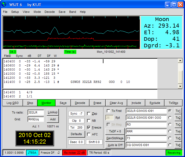Viewport: 185px width, 157px height.
Task: Uncheck the Freeze checkbox
Action: coord(89,128)
